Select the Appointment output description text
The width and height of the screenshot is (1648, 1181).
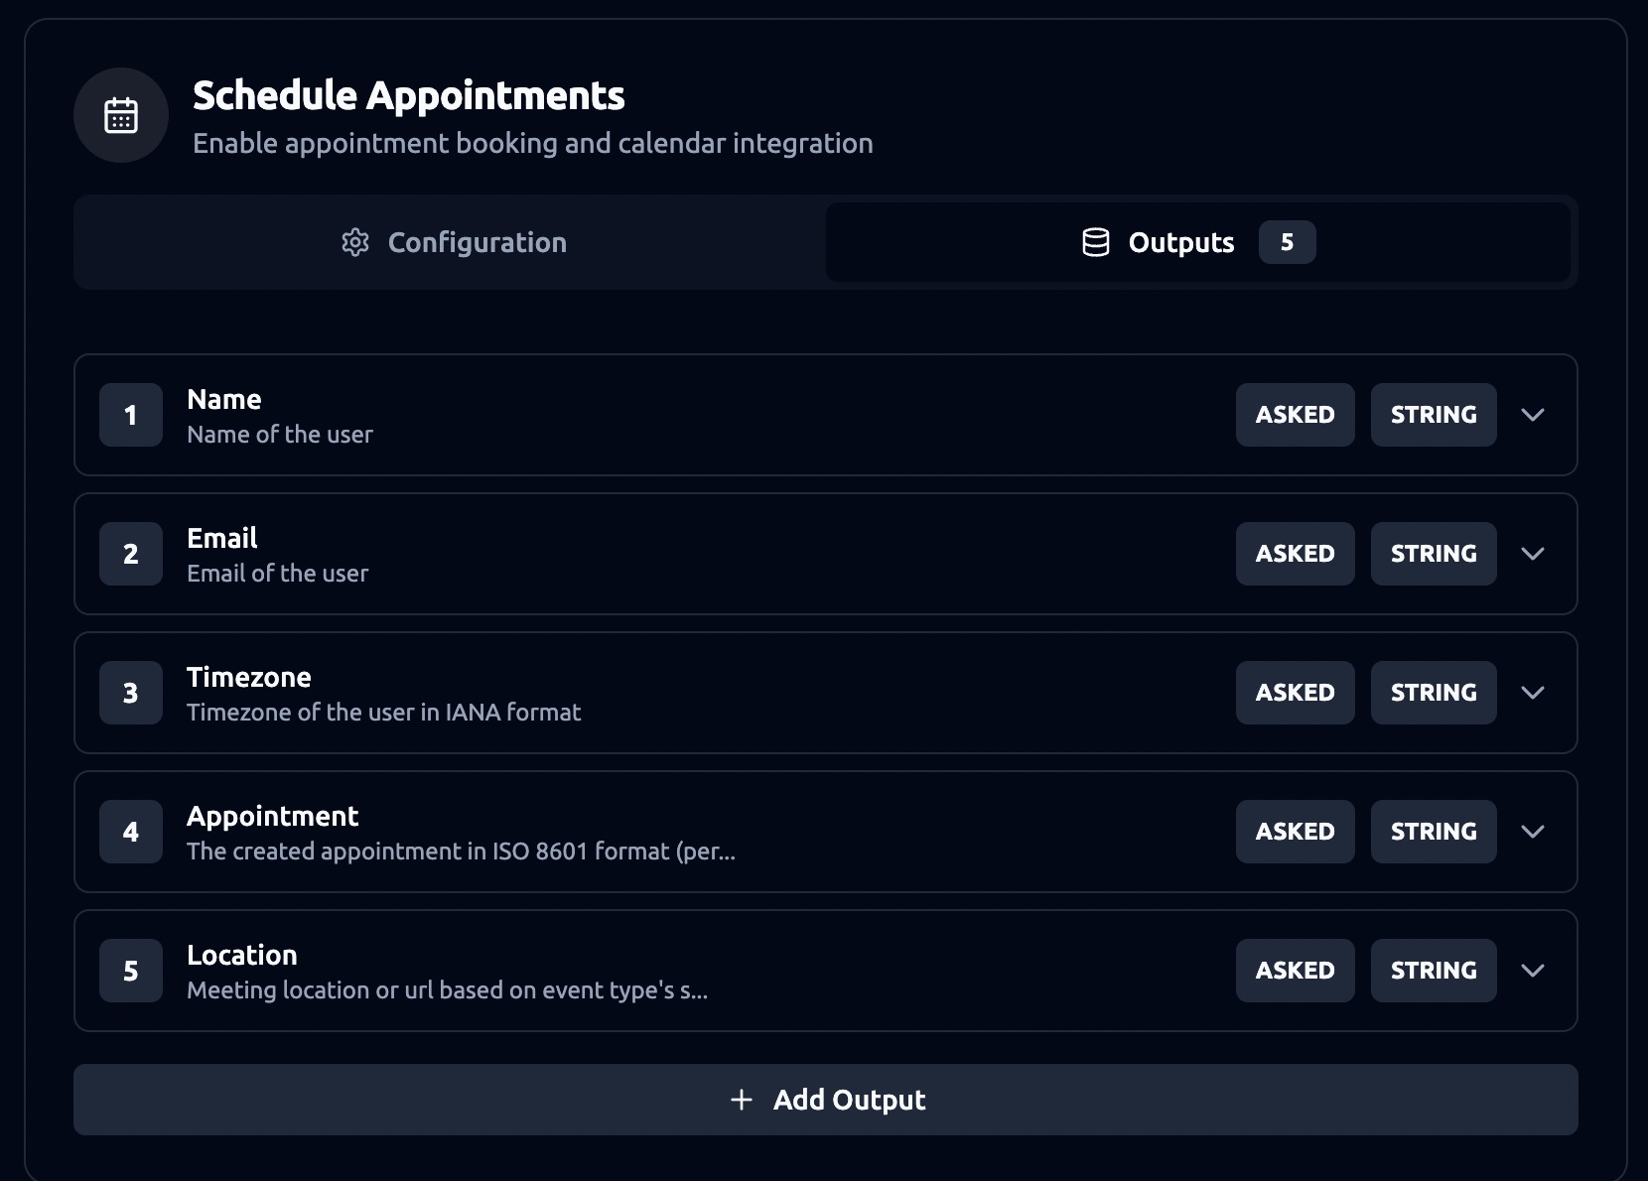[x=461, y=852]
